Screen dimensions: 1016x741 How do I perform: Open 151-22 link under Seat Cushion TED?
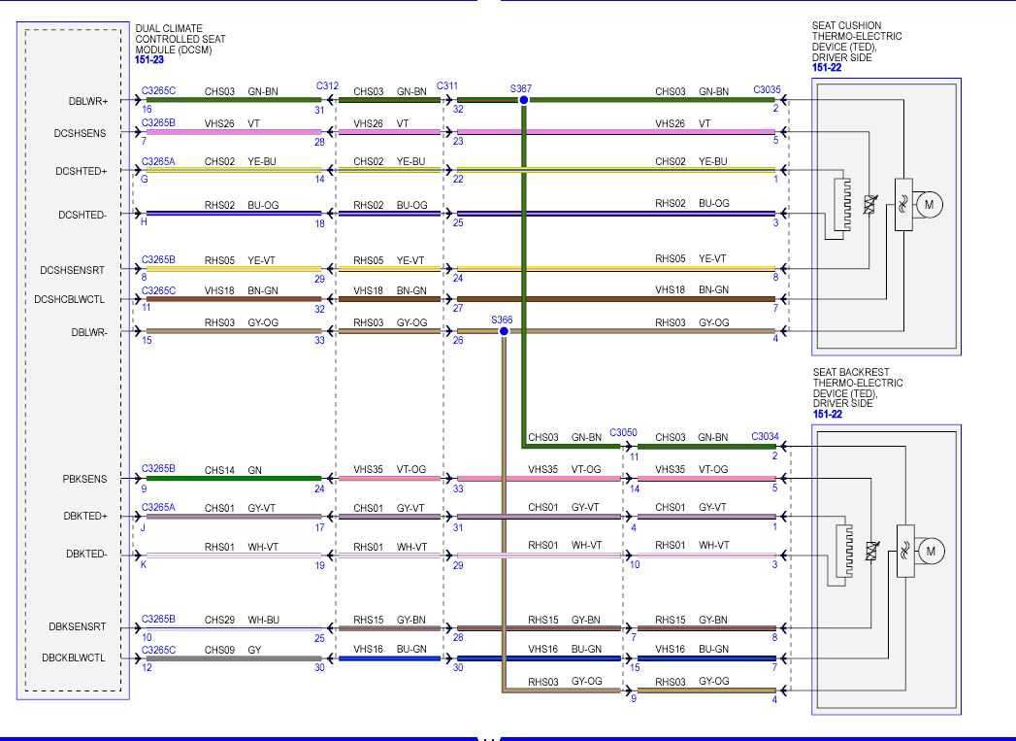[x=826, y=67]
